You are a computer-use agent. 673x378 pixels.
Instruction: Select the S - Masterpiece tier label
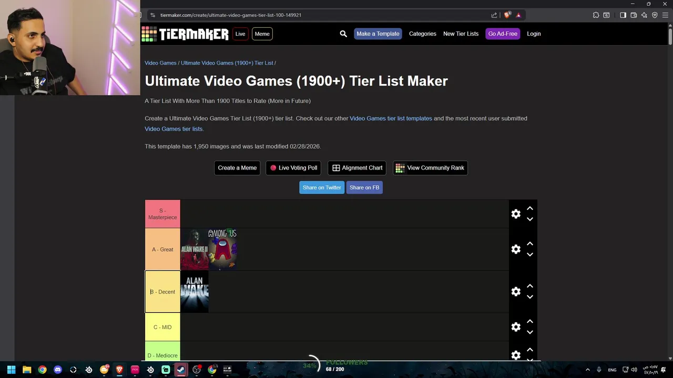[162, 214]
